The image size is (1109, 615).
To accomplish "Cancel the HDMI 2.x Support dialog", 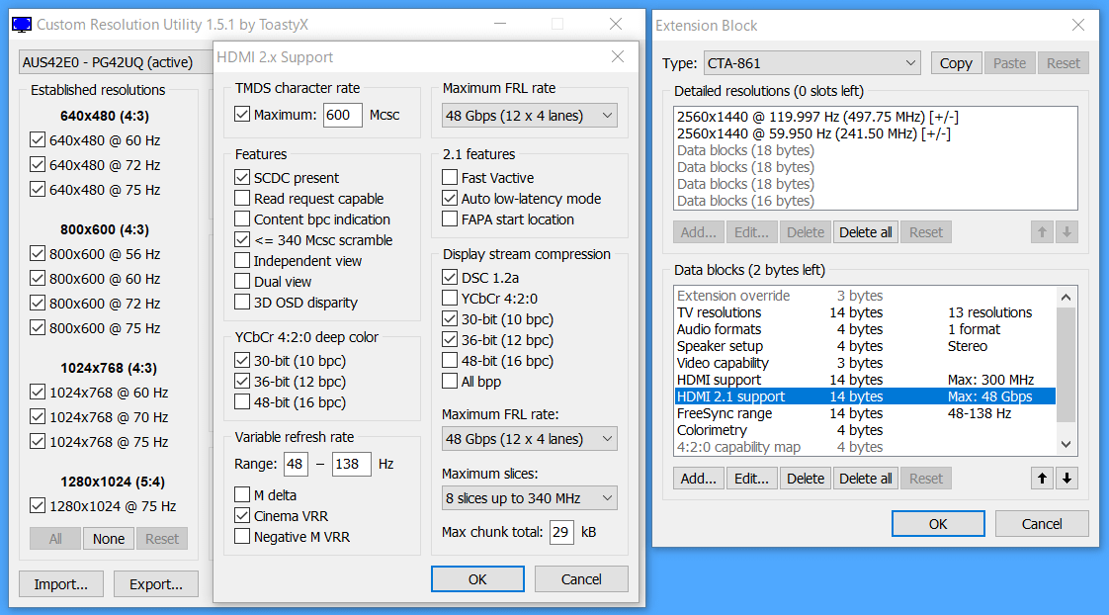I will coord(581,578).
